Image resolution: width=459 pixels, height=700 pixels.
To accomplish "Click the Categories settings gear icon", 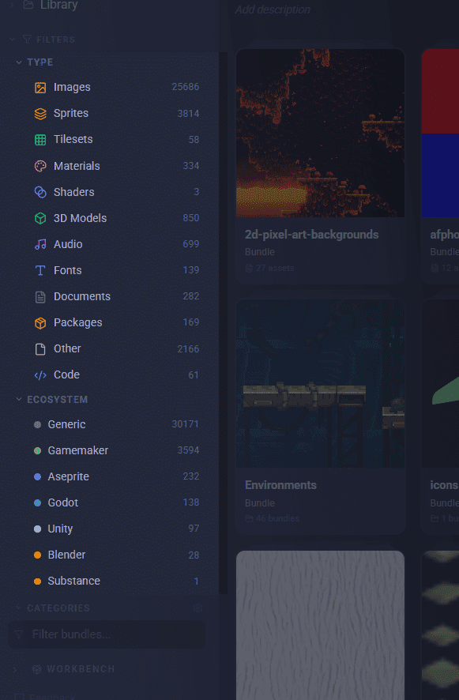I will (x=198, y=608).
